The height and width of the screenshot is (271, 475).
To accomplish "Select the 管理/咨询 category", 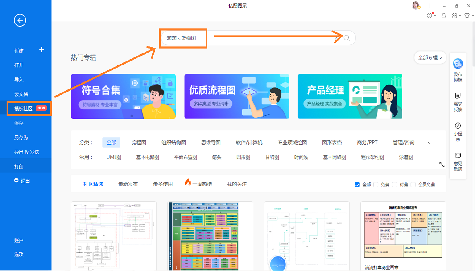I will tap(404, 142).
